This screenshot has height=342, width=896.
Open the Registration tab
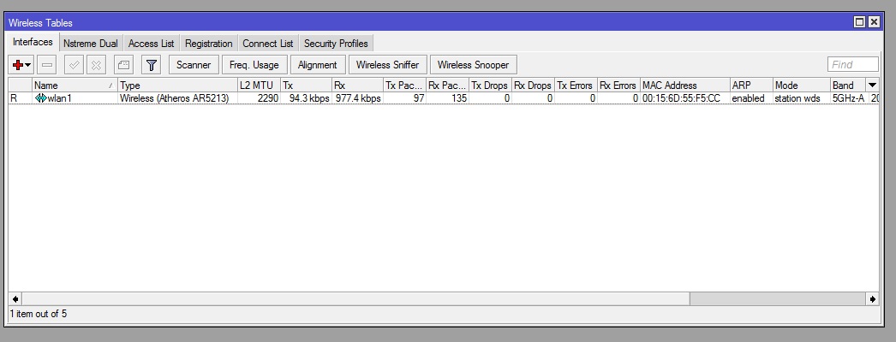point(208,44)
